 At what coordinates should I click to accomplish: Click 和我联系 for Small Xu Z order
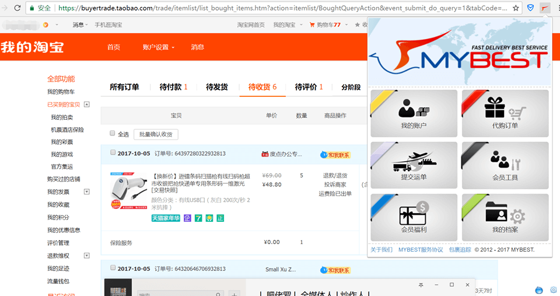(335, 270)
